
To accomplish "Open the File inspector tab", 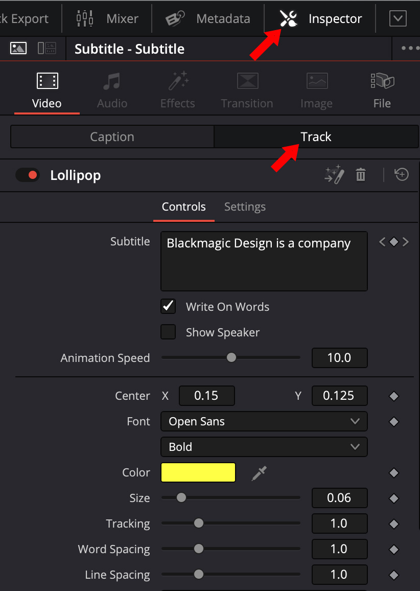I will pos(382,90).
